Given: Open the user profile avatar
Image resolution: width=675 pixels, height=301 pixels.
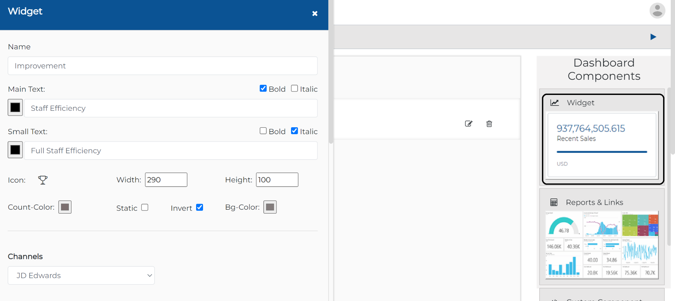Looking at the screenshot, I should 657,11.
